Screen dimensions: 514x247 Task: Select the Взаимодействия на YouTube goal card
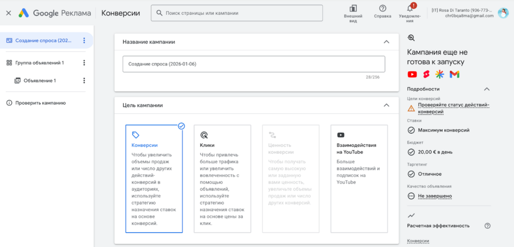[359, 179]
